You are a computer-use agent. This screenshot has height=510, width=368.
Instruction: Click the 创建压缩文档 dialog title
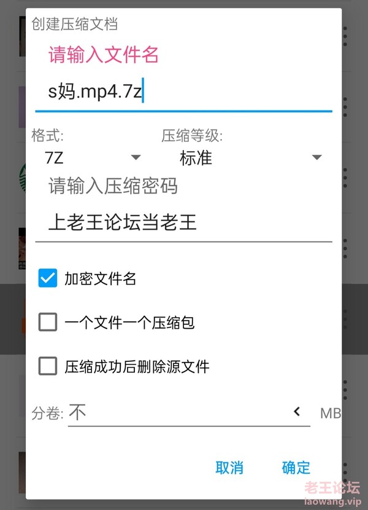coord(74,25)
